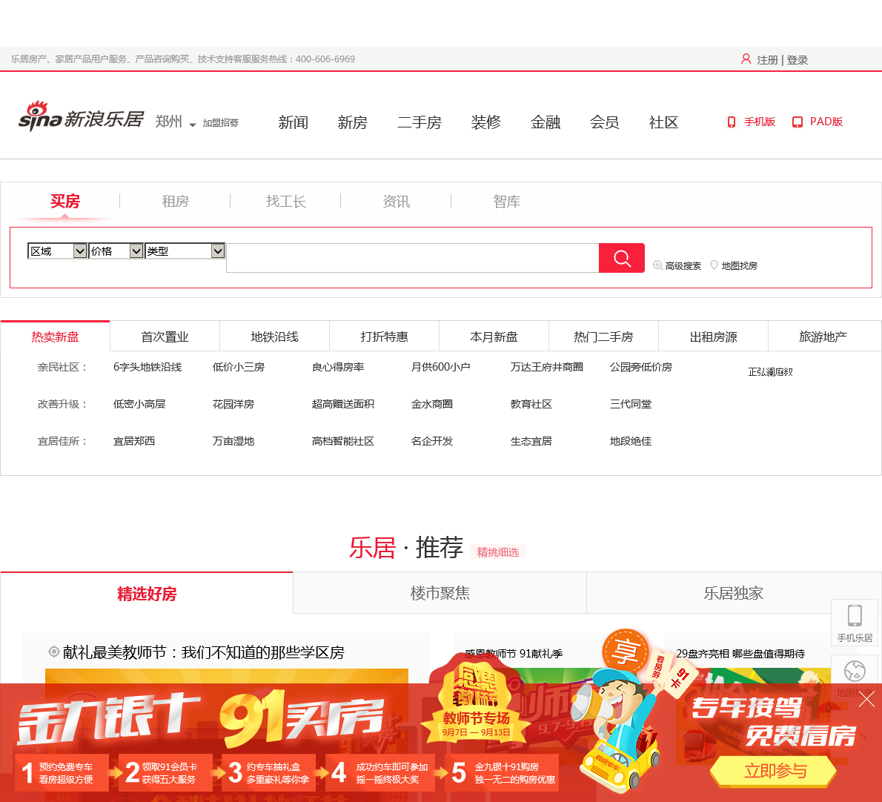Open the 手机版 mobile version icon
The width and height of the screenshot is (882, 802).
732,122
